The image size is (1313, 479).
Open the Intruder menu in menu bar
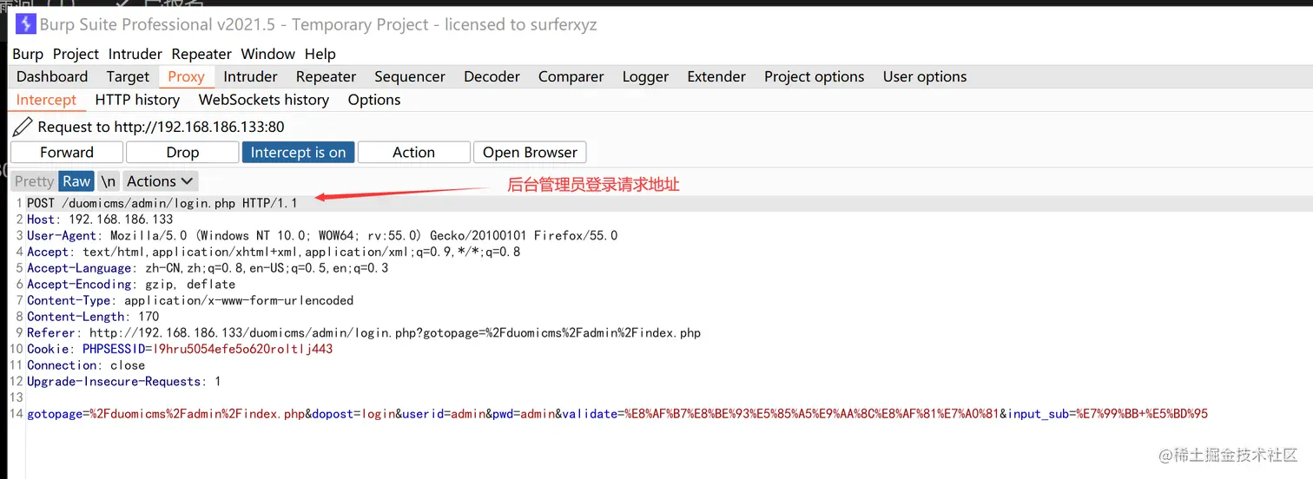(x=135, y=54)
